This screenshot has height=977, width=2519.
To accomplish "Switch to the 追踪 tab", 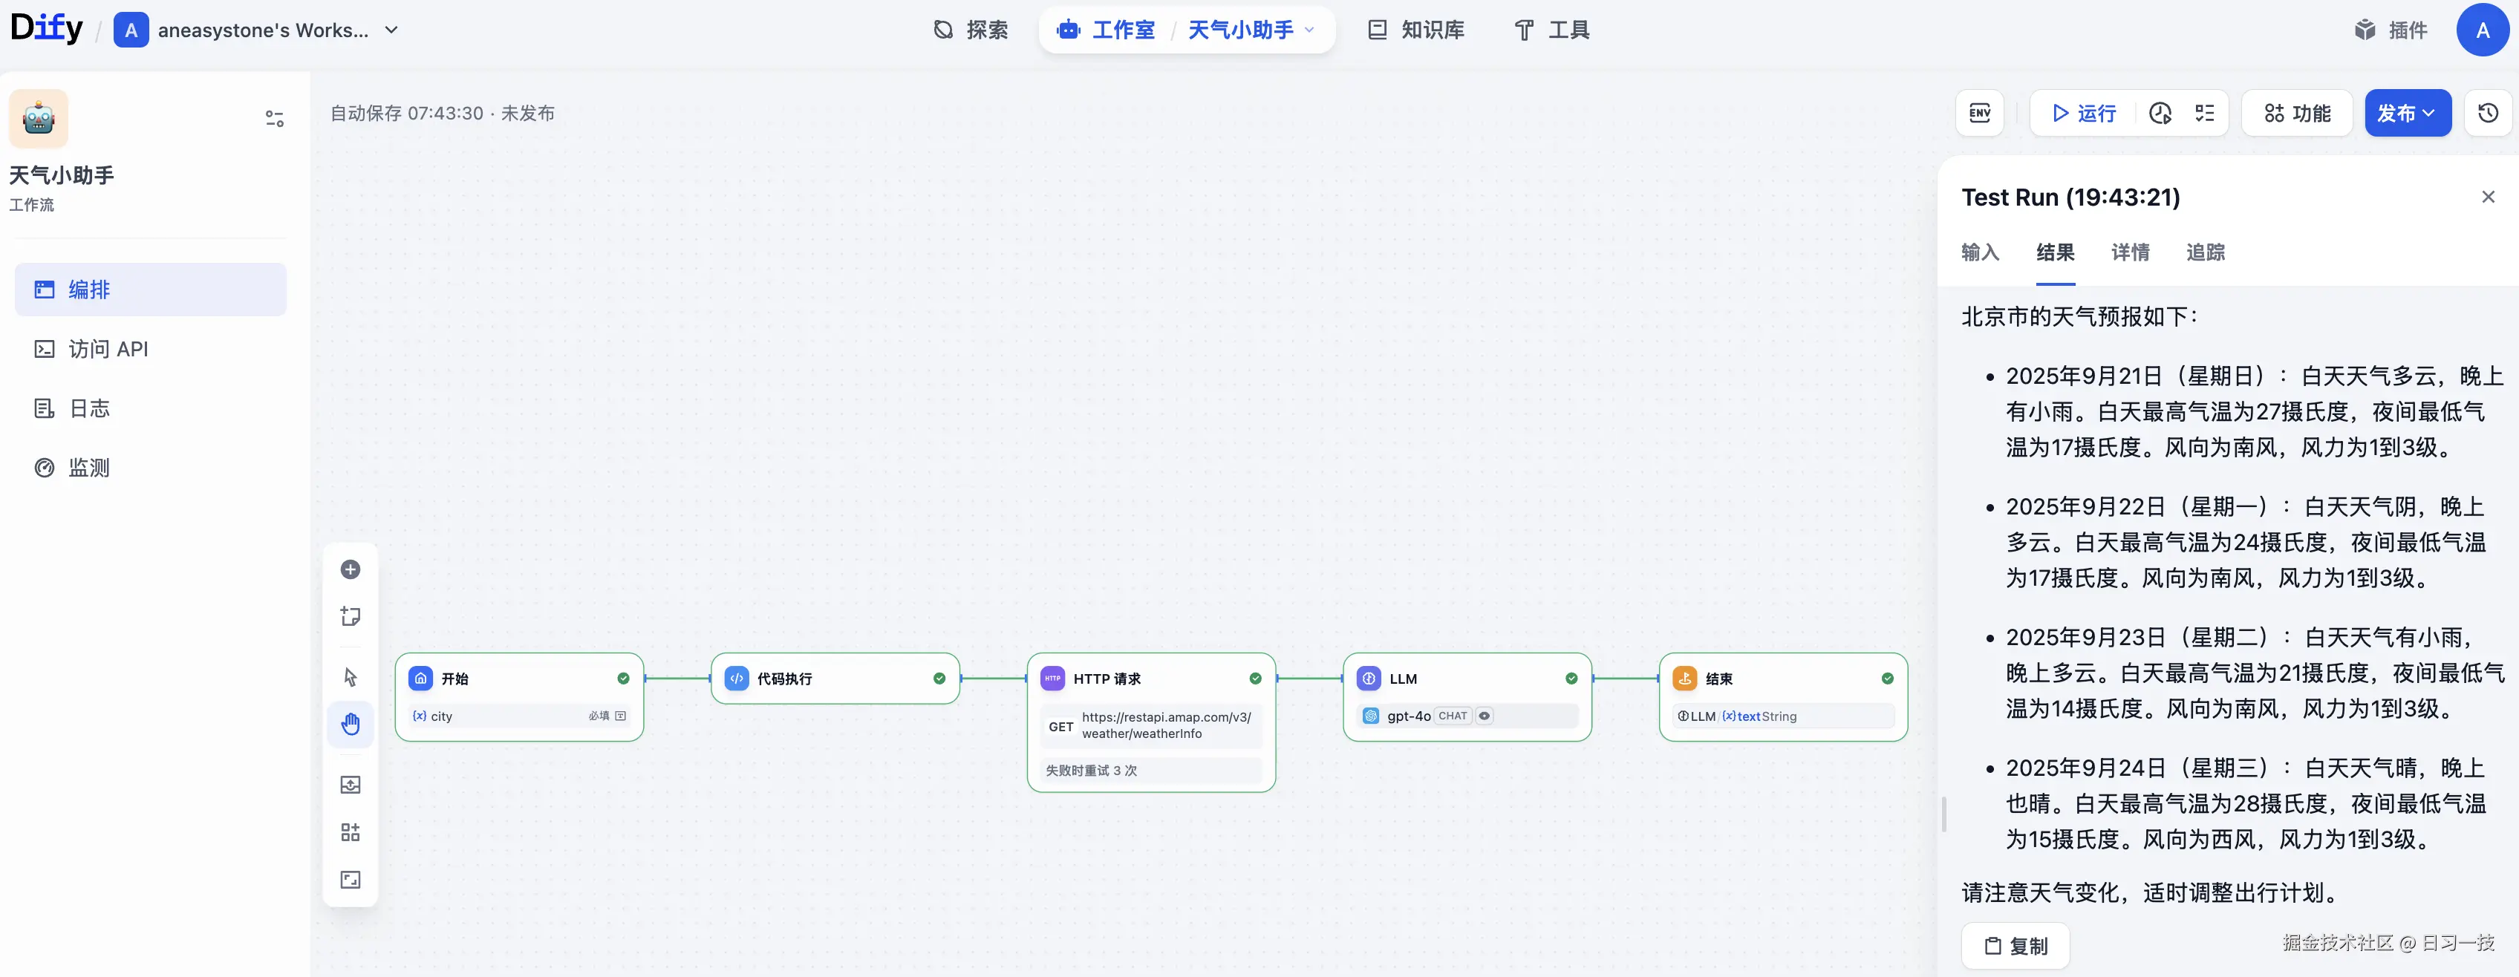I will [x=2204, y=252].
